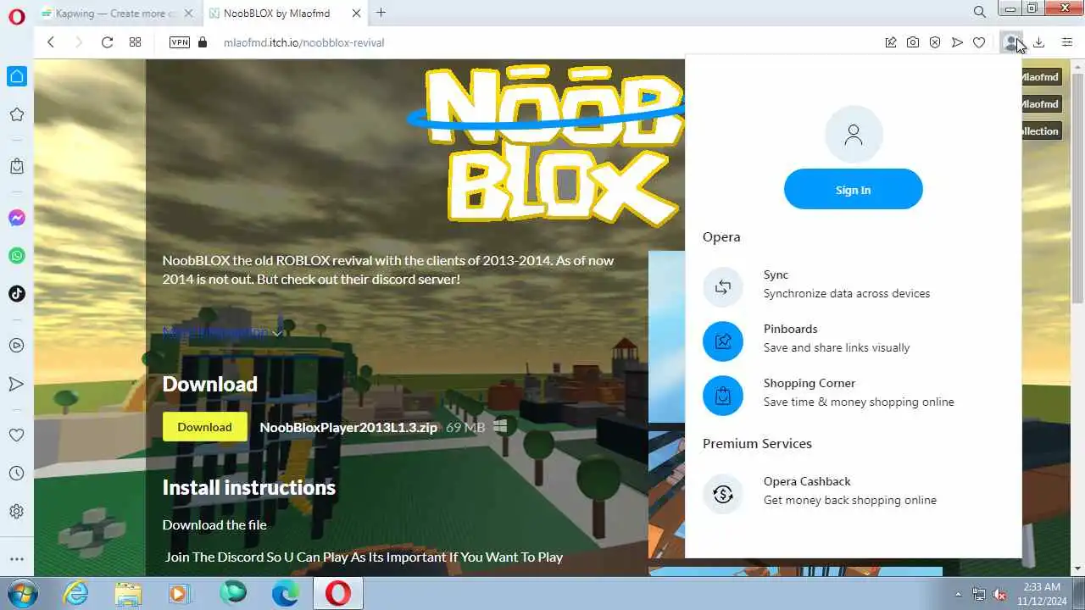Open the sidebar Player icon
Image resolution: width=1085 pixels, height=610 pixels.
tap(17, 346)
